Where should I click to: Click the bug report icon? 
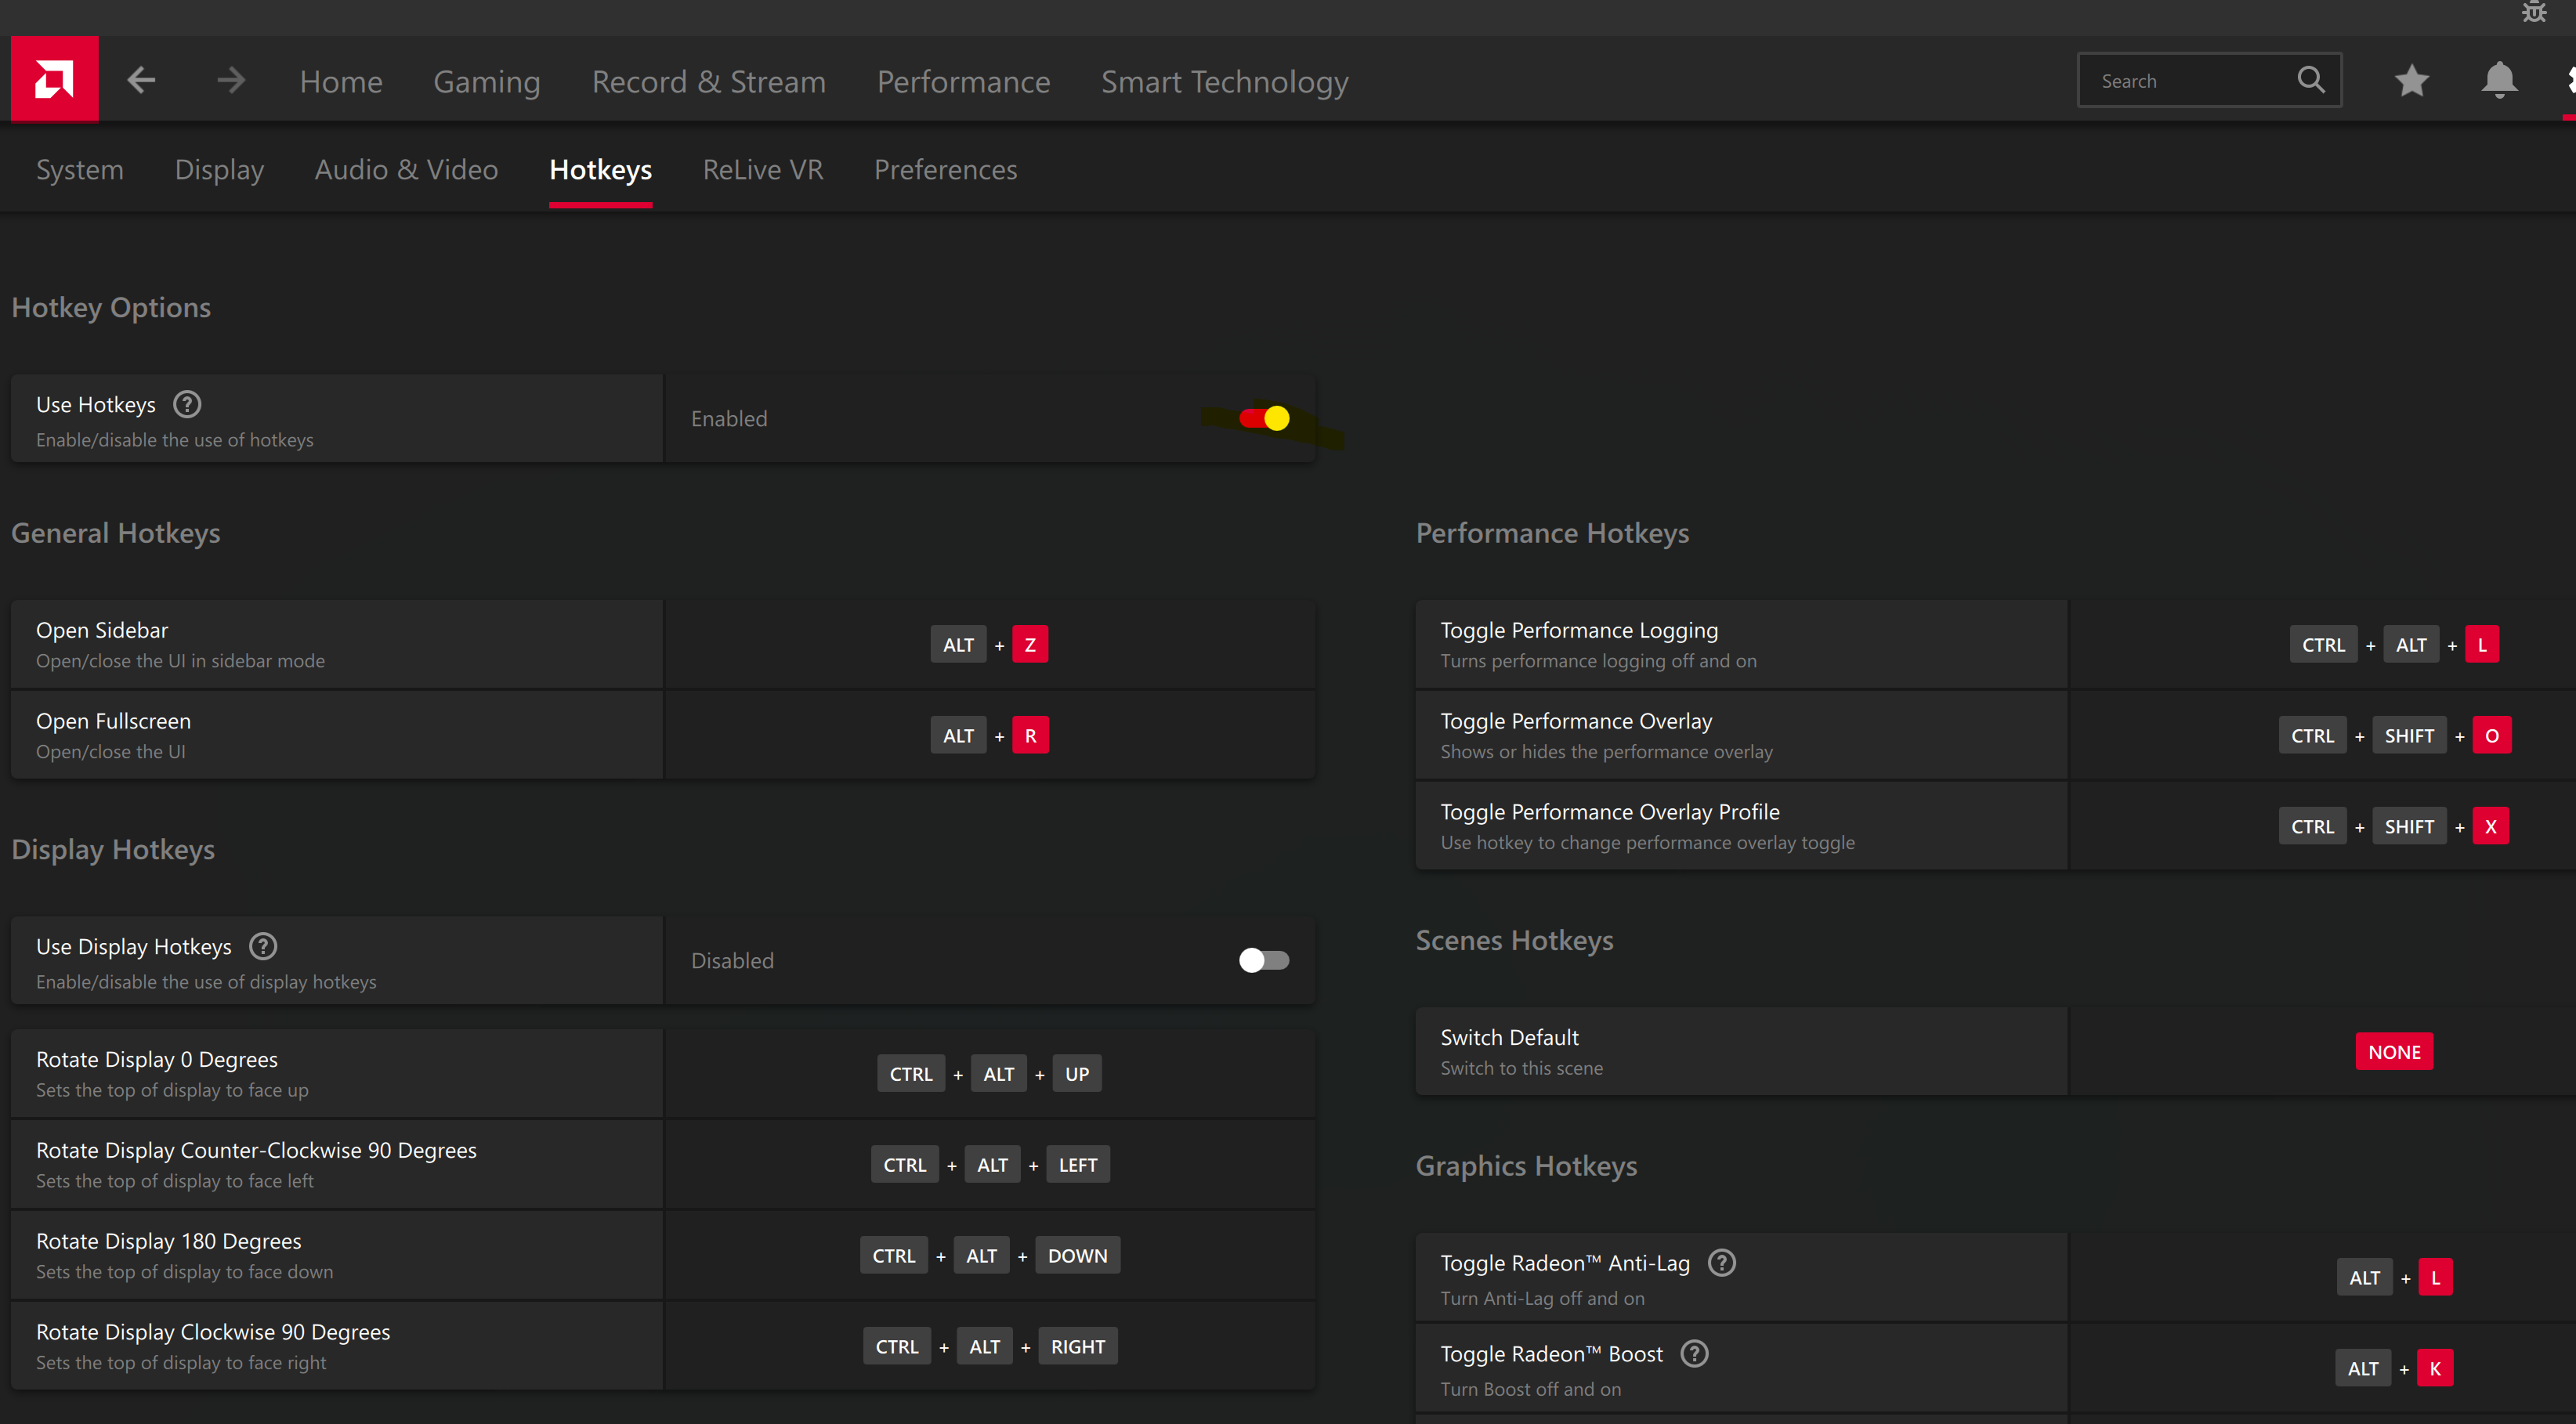click(2534, 12)
